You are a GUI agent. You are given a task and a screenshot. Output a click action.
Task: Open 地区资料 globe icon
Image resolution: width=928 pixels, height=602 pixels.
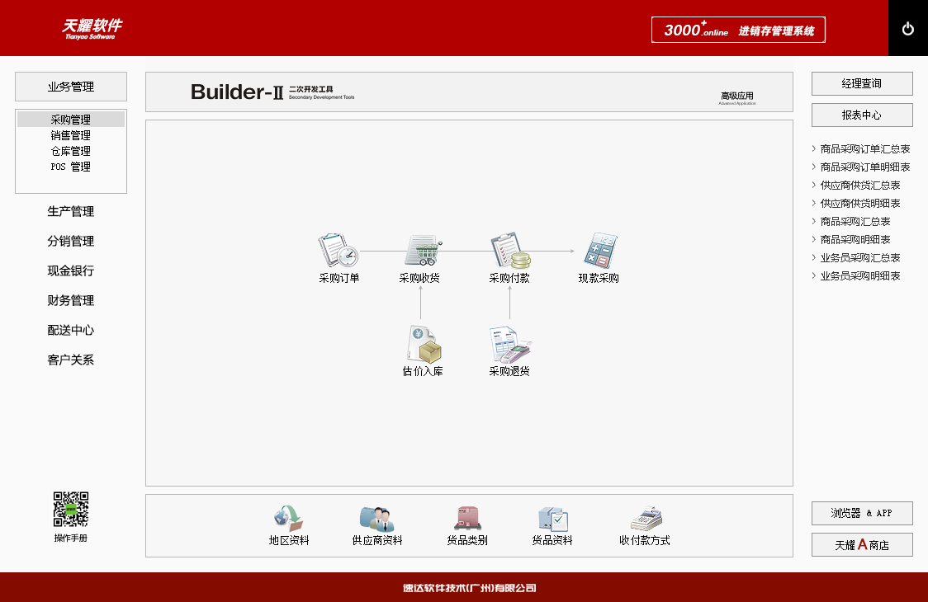[x=289, y=518]
